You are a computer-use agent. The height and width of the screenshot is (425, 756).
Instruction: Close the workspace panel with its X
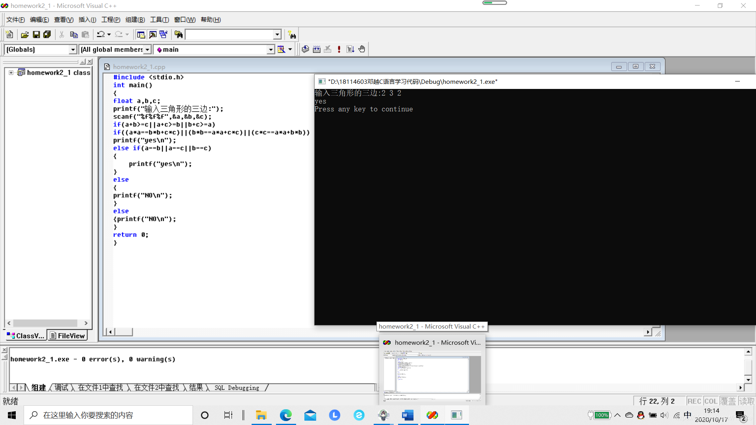[90, 62]
